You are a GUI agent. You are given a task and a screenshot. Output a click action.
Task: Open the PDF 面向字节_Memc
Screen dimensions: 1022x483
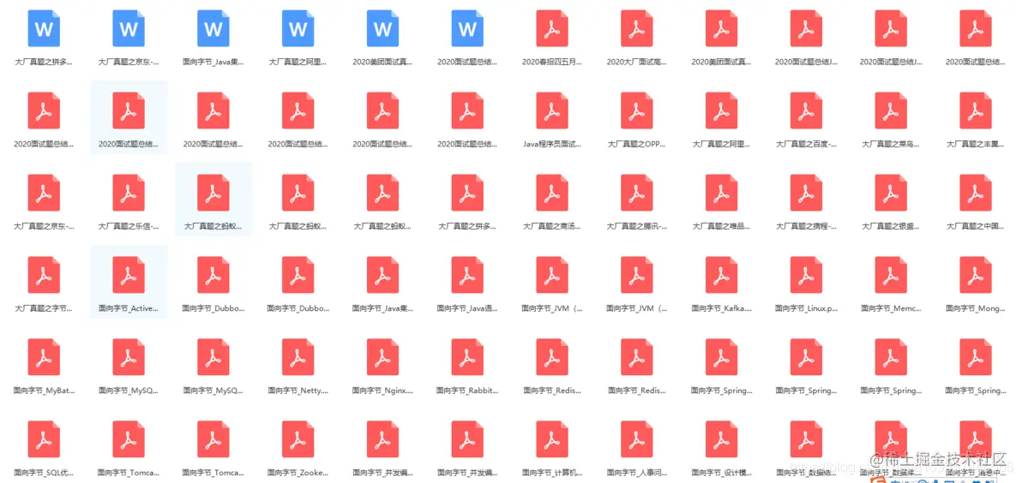891,275
